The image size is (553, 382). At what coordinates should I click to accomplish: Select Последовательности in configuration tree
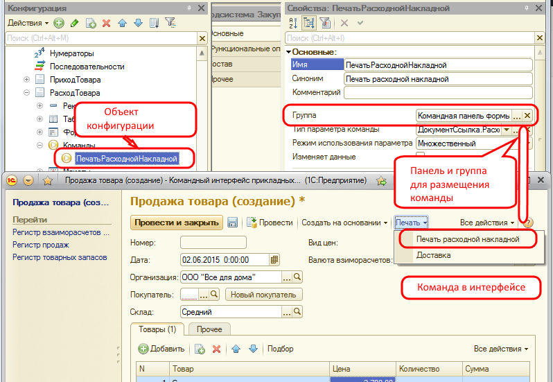click(87, 67)
